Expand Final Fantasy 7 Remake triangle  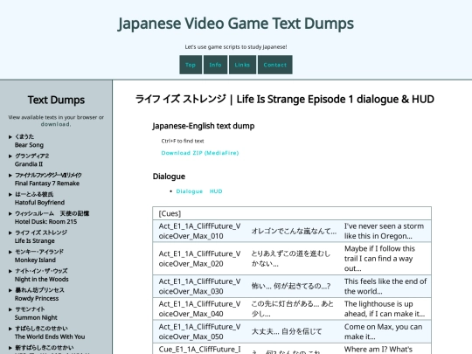[10, 175]
